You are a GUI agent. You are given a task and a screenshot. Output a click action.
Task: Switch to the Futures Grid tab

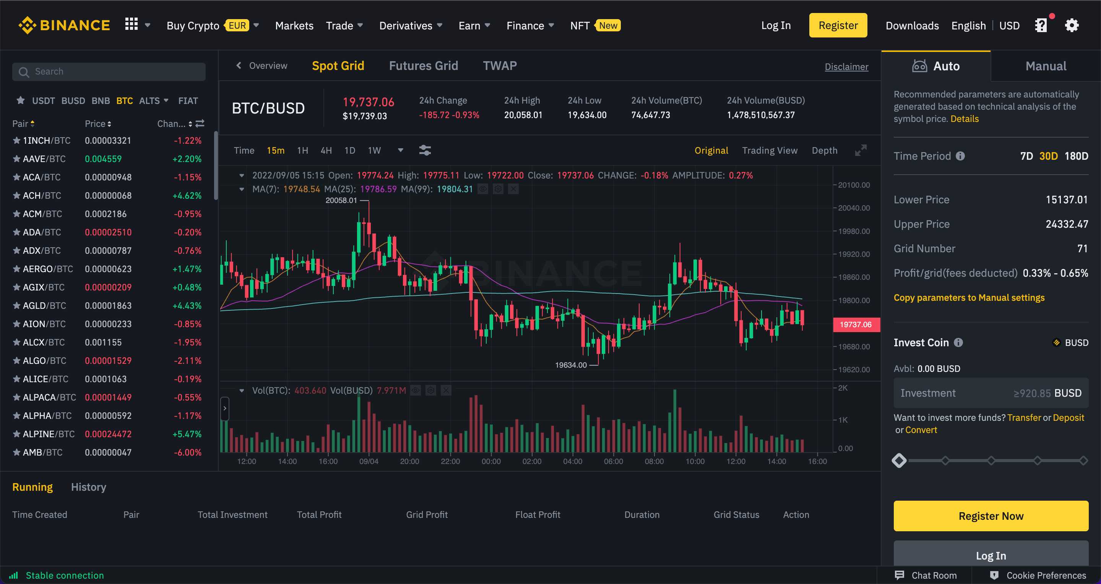(x=423, y=65)
